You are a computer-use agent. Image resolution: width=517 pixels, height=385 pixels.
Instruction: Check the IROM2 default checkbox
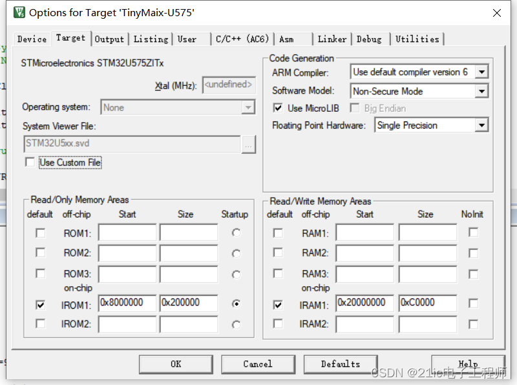(40, 324)
